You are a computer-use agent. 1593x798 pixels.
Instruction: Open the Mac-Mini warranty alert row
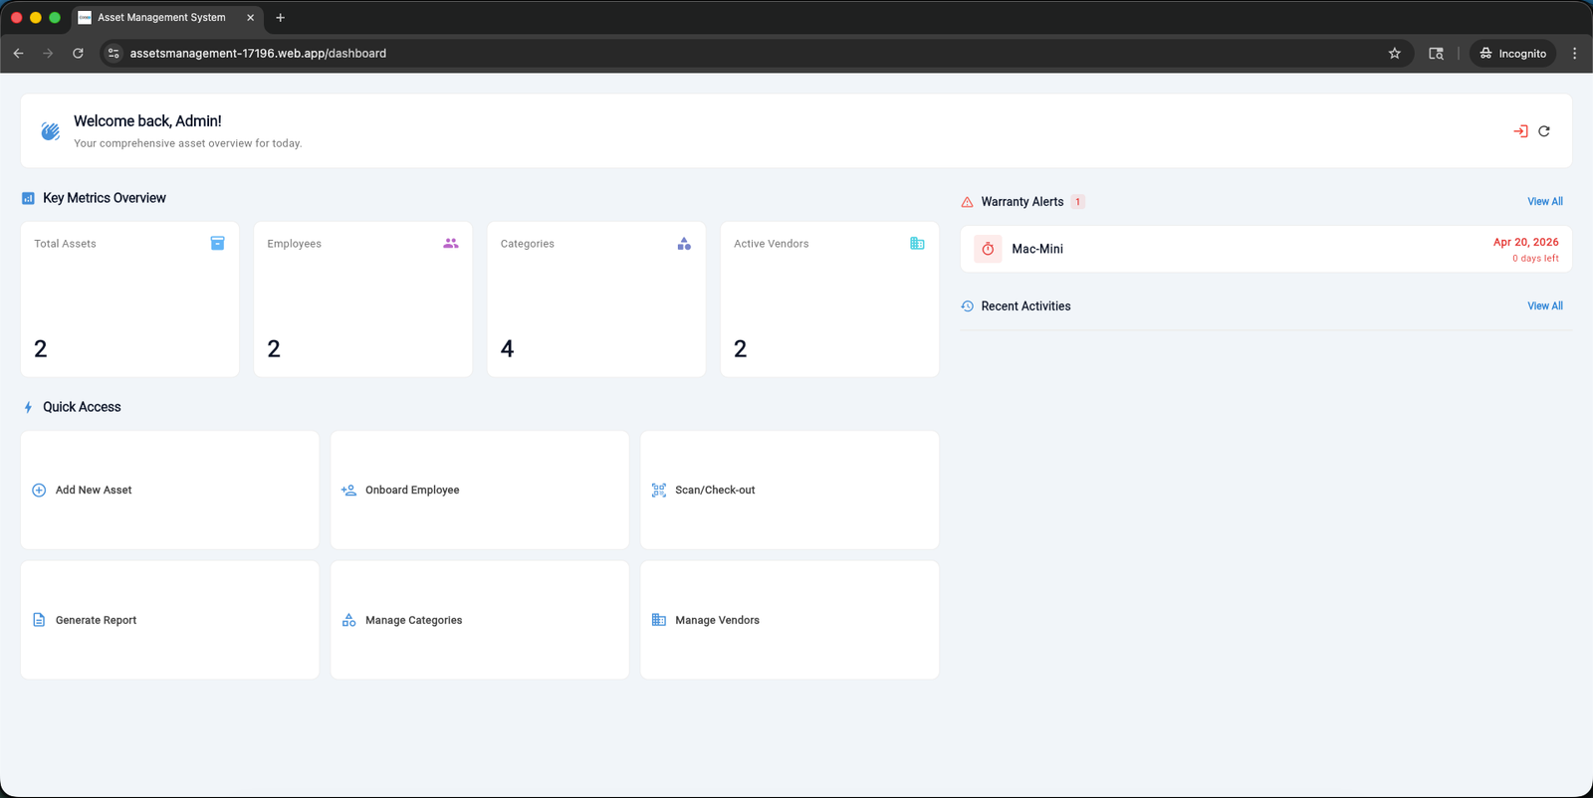point(1266,249)
